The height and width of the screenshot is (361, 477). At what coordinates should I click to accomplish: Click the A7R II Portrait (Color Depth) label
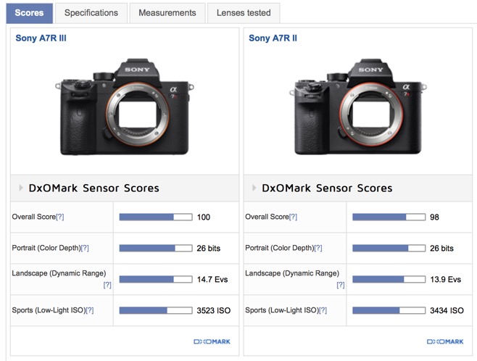coord(280,248)
